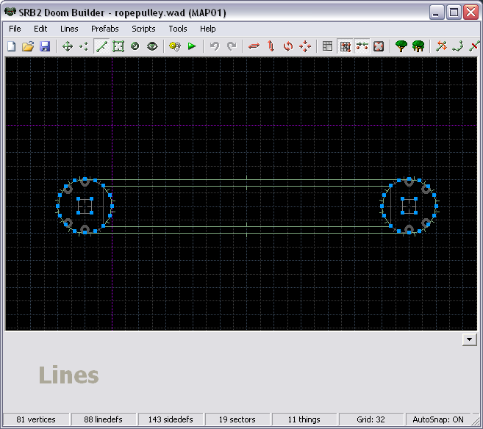Click the New Map icon
This screenshot has width=483, height=429.
pyautogui.click(x=11, y=46)
